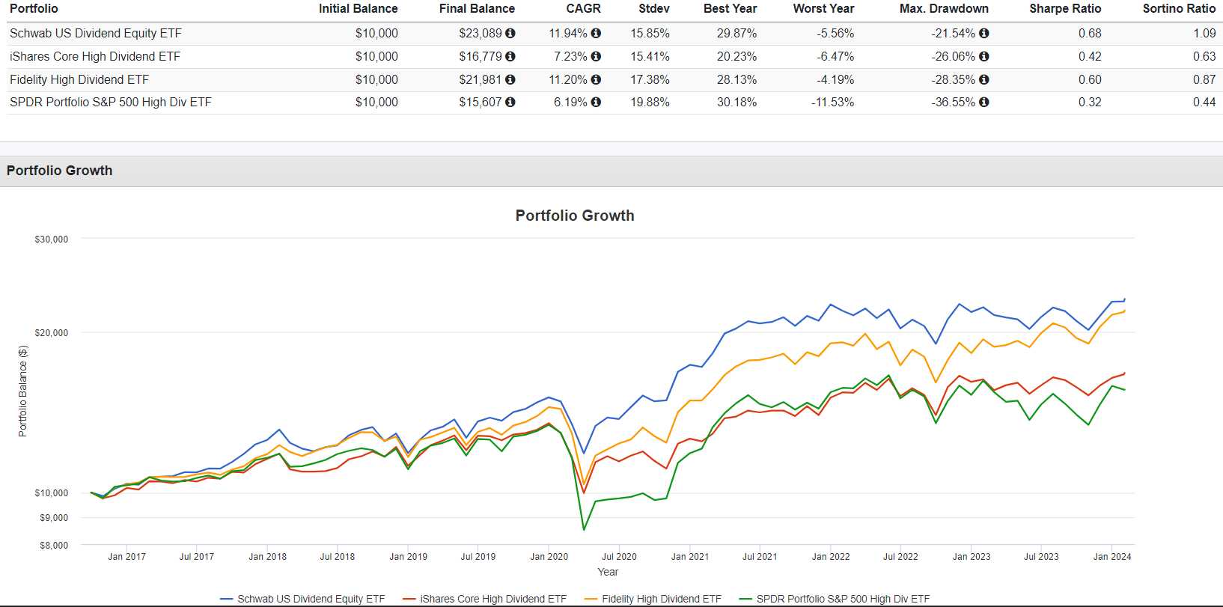Screen dimensions: 1223x607
Task: Open info icon next to 11.94% CAGR
Action: pos(596,33)
